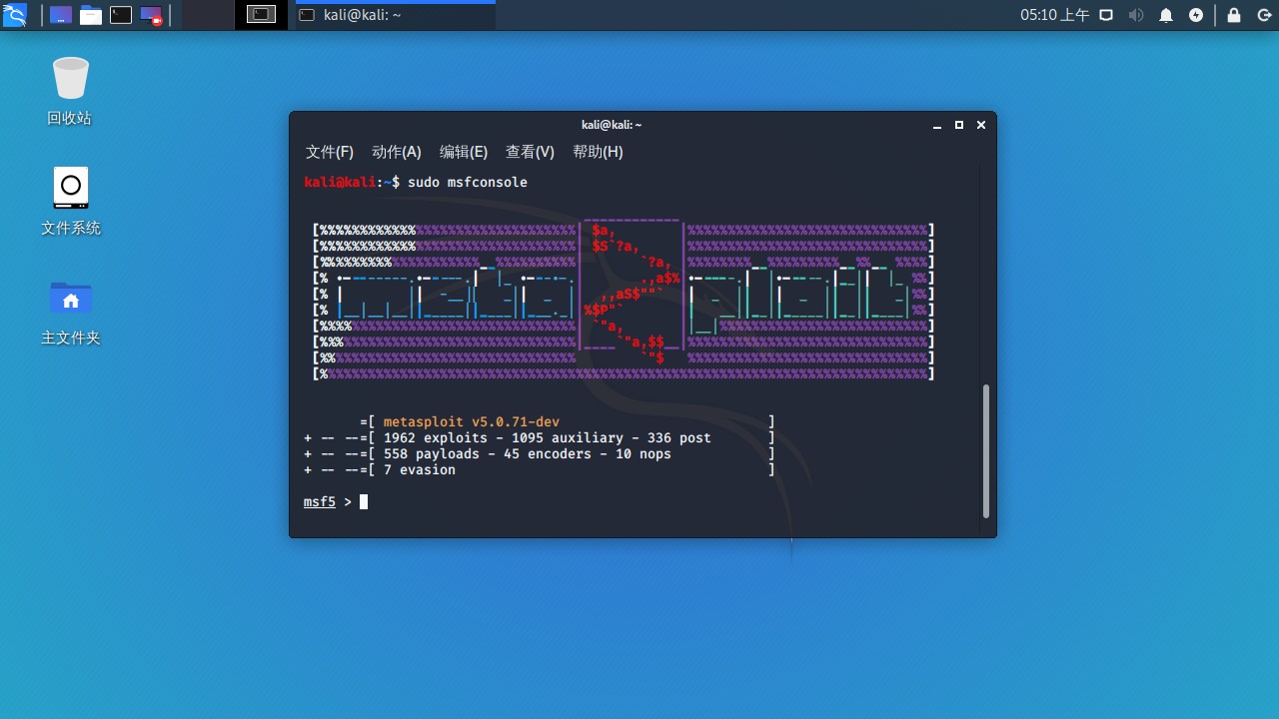Mute sound via the volume speaker icon
Screen dimensions: 1279x719
click(1136, 15)
